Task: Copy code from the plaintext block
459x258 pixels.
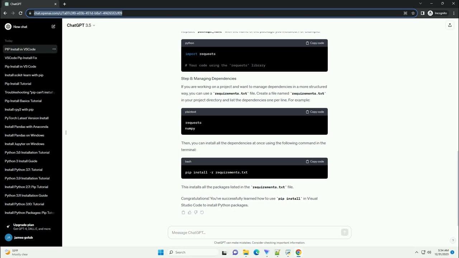Action: click(x=315, y=112)
